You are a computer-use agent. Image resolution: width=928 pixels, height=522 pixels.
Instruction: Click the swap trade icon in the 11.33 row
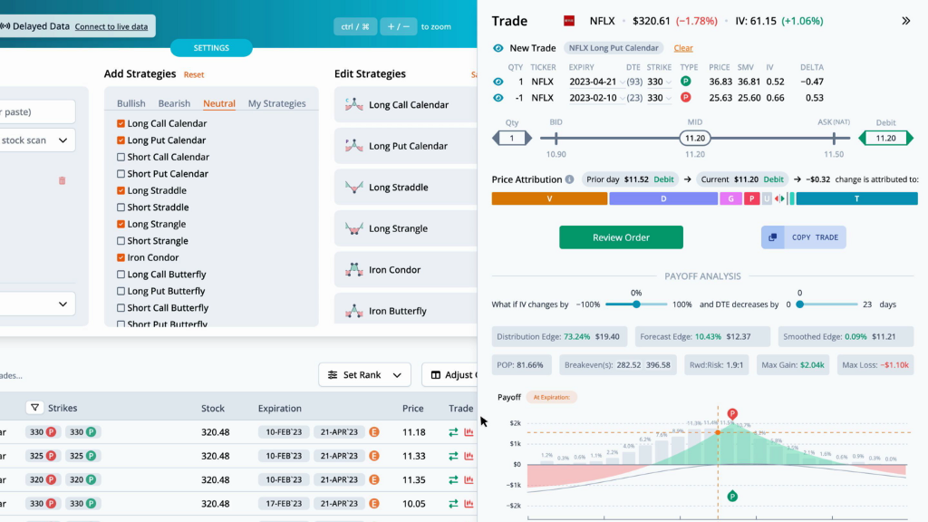[x=453, y=456]
